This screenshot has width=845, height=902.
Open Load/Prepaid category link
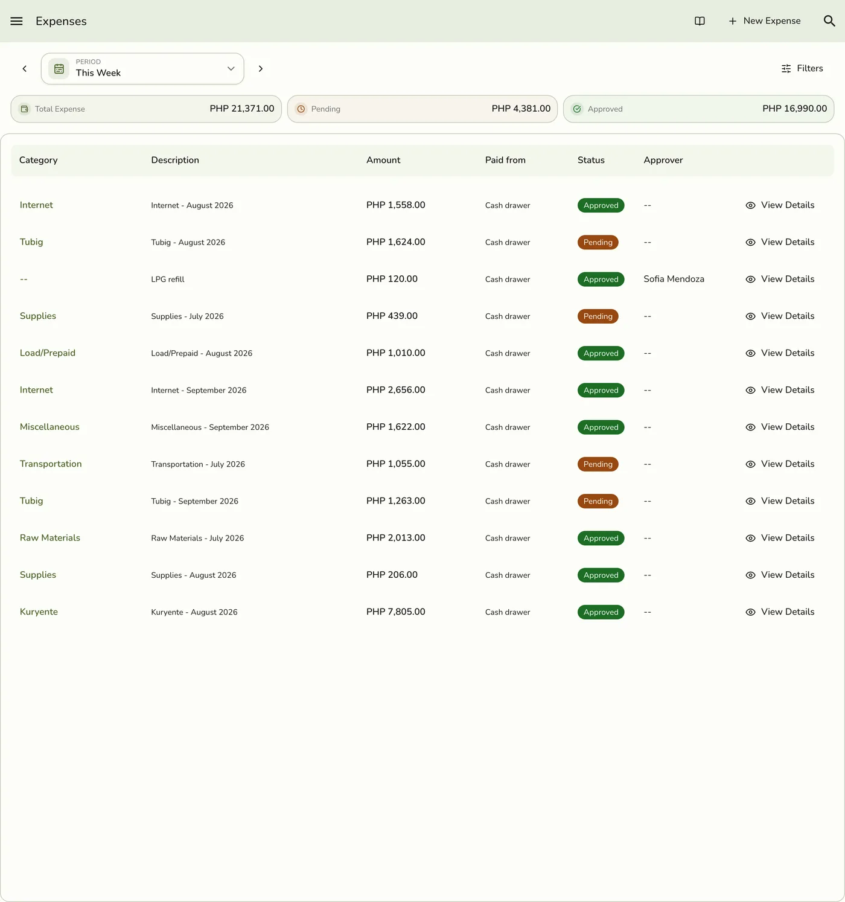coord(48,353)
